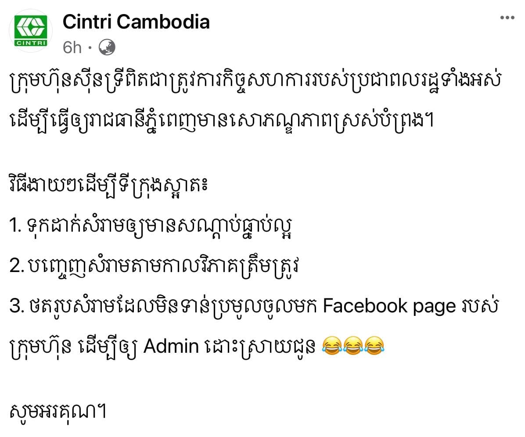The width and height of the screenshot is (525, 437).
Task: Visit the Cintri Cambodia page name link
Action: 136,22
